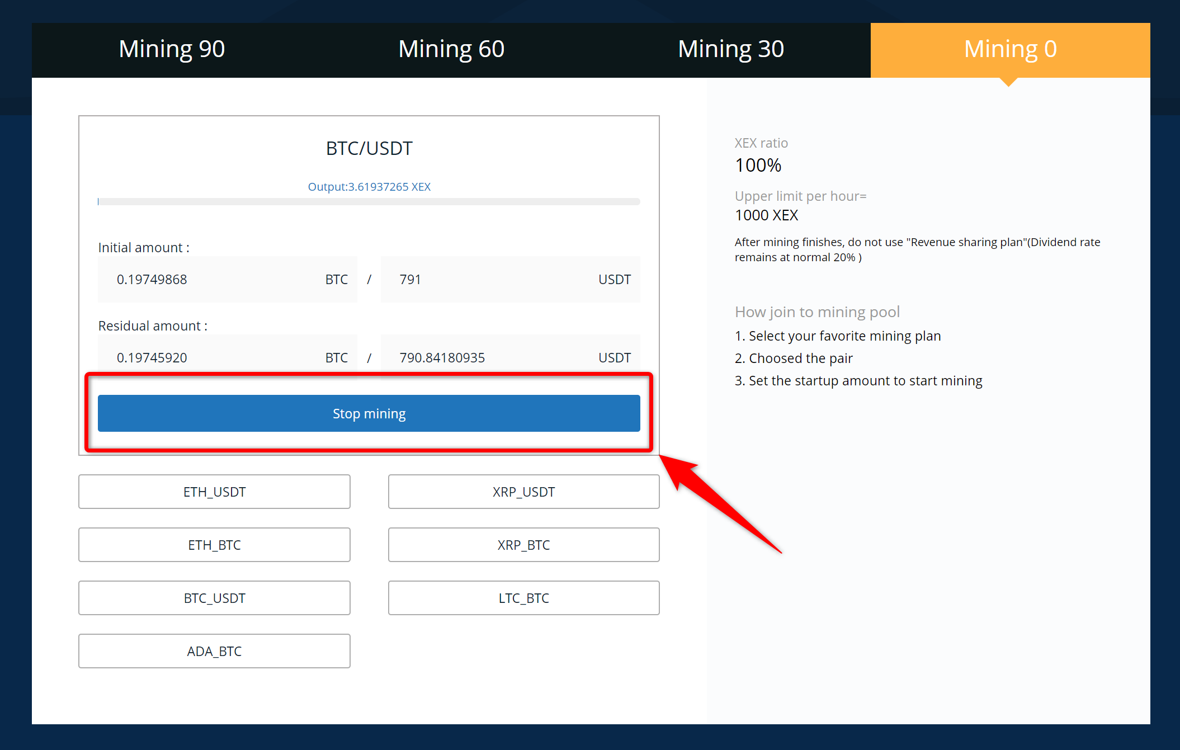The height and width of the screenshot is (750, 1180).
Task: Click the mining output progress bar
Action: tap(369, 201)
